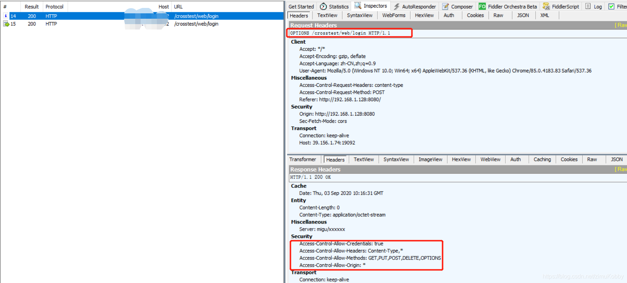Select request Auth inspector tab

[x=449, y=15]
